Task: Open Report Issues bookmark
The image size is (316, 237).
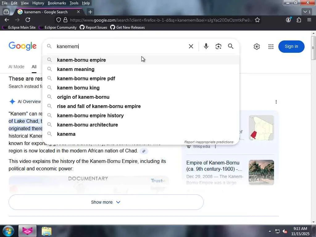Action: (x=94, y=27)
